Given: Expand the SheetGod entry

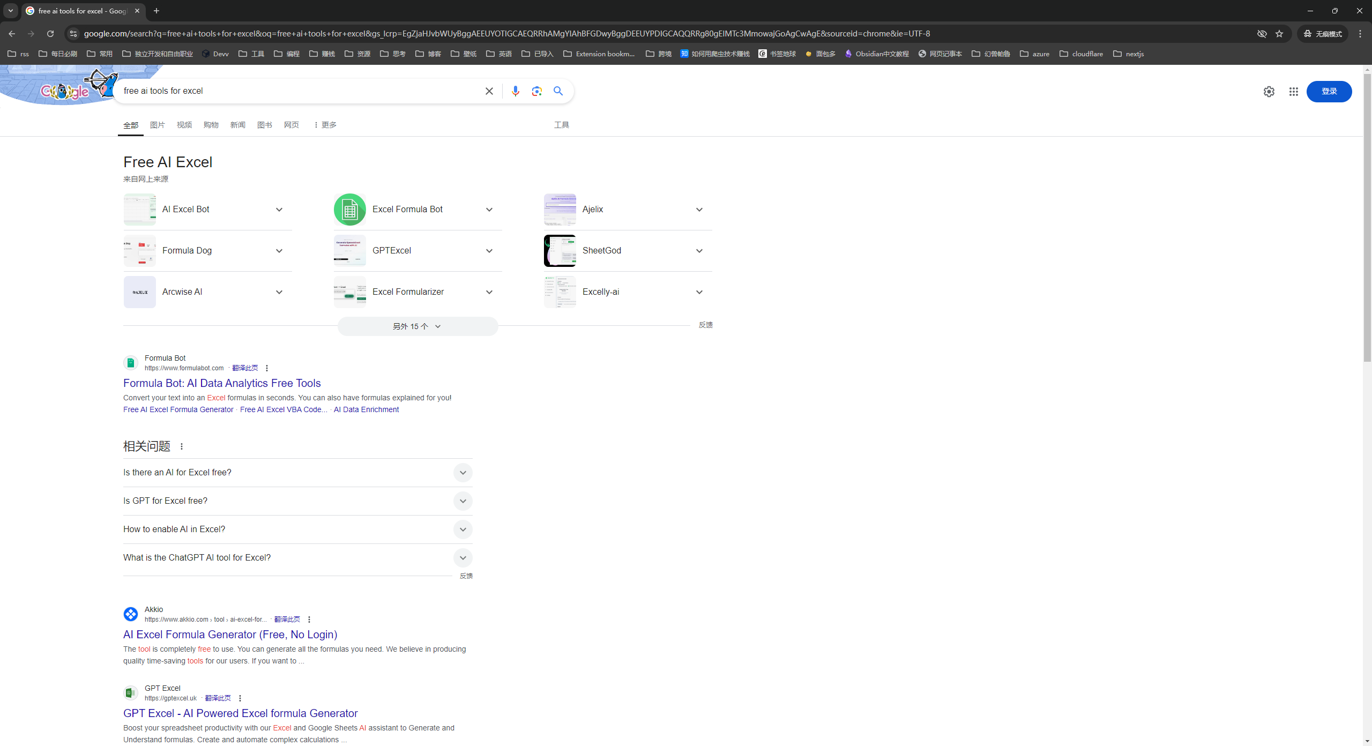Looking at the screenshot, I should coord(699,251).
